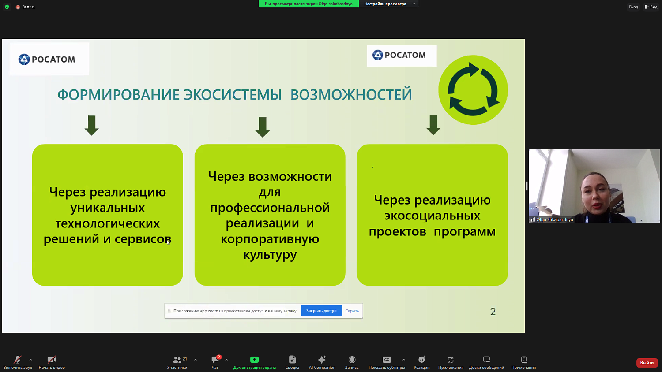The height and width of the screenshot is (372, 662).
Task: Open subtitle settings chevron
Action: [x=403, y=359]
